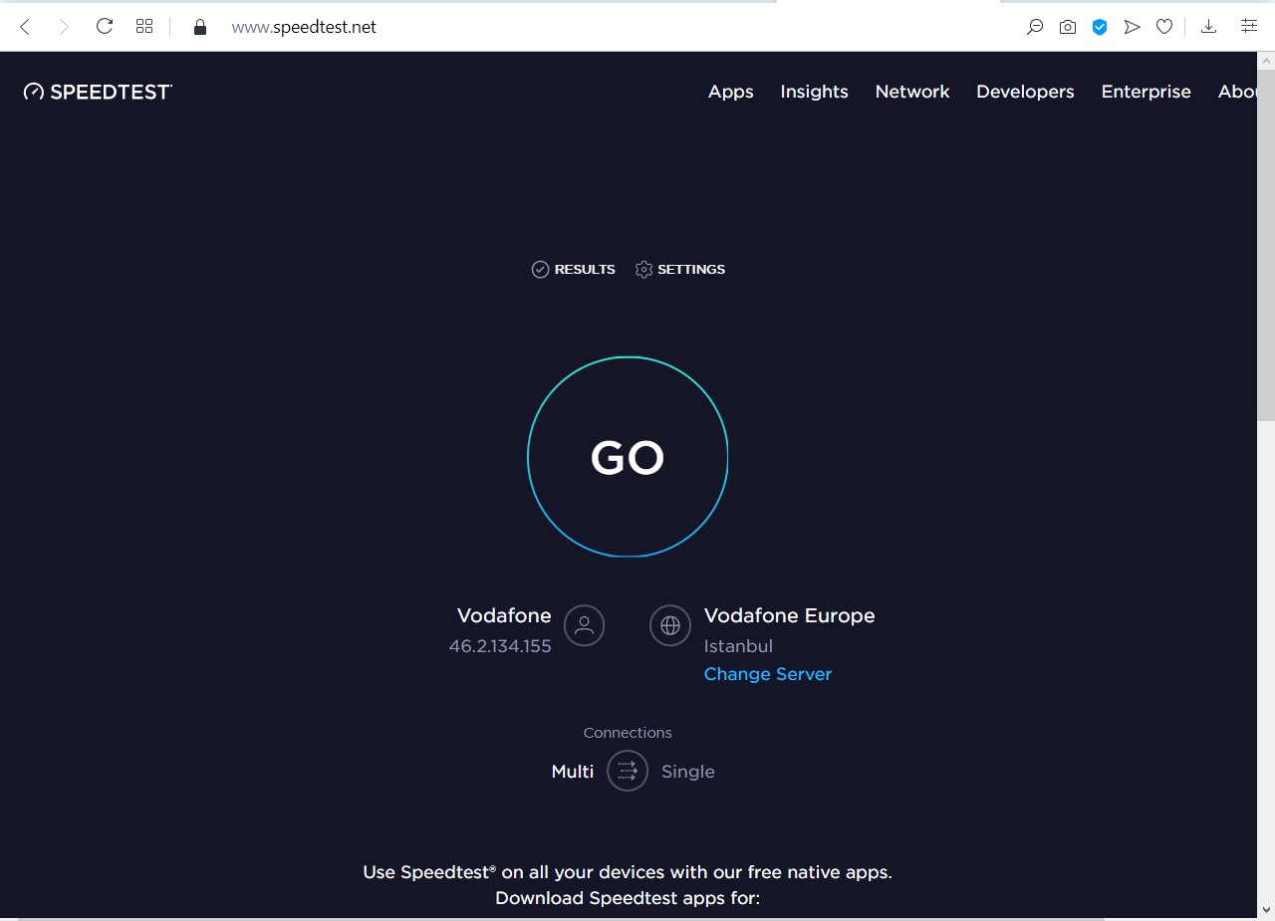Open the easy setup sliders icon
This screenshot has width=1275, height=921.
[x=1248, y=27]
